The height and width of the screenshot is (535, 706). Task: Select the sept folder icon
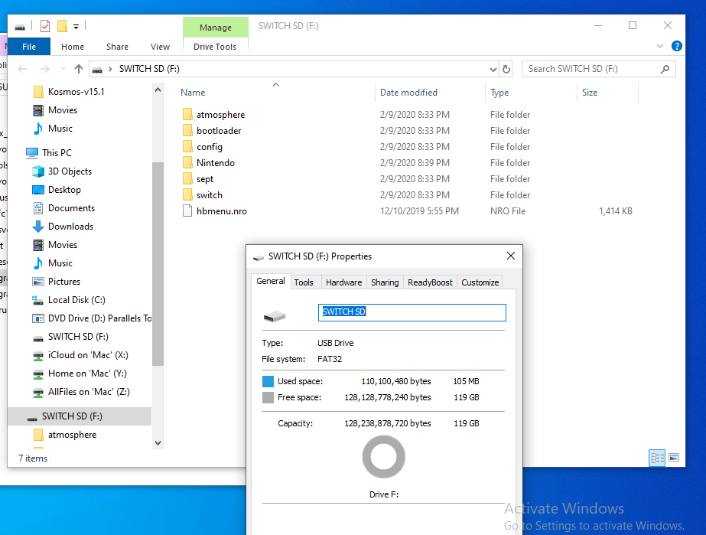187,179
